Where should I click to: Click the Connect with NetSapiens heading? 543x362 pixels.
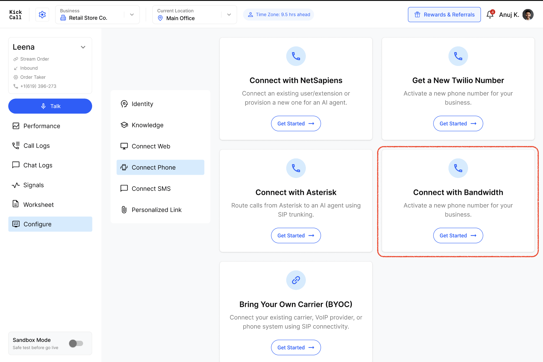[296, 80]
